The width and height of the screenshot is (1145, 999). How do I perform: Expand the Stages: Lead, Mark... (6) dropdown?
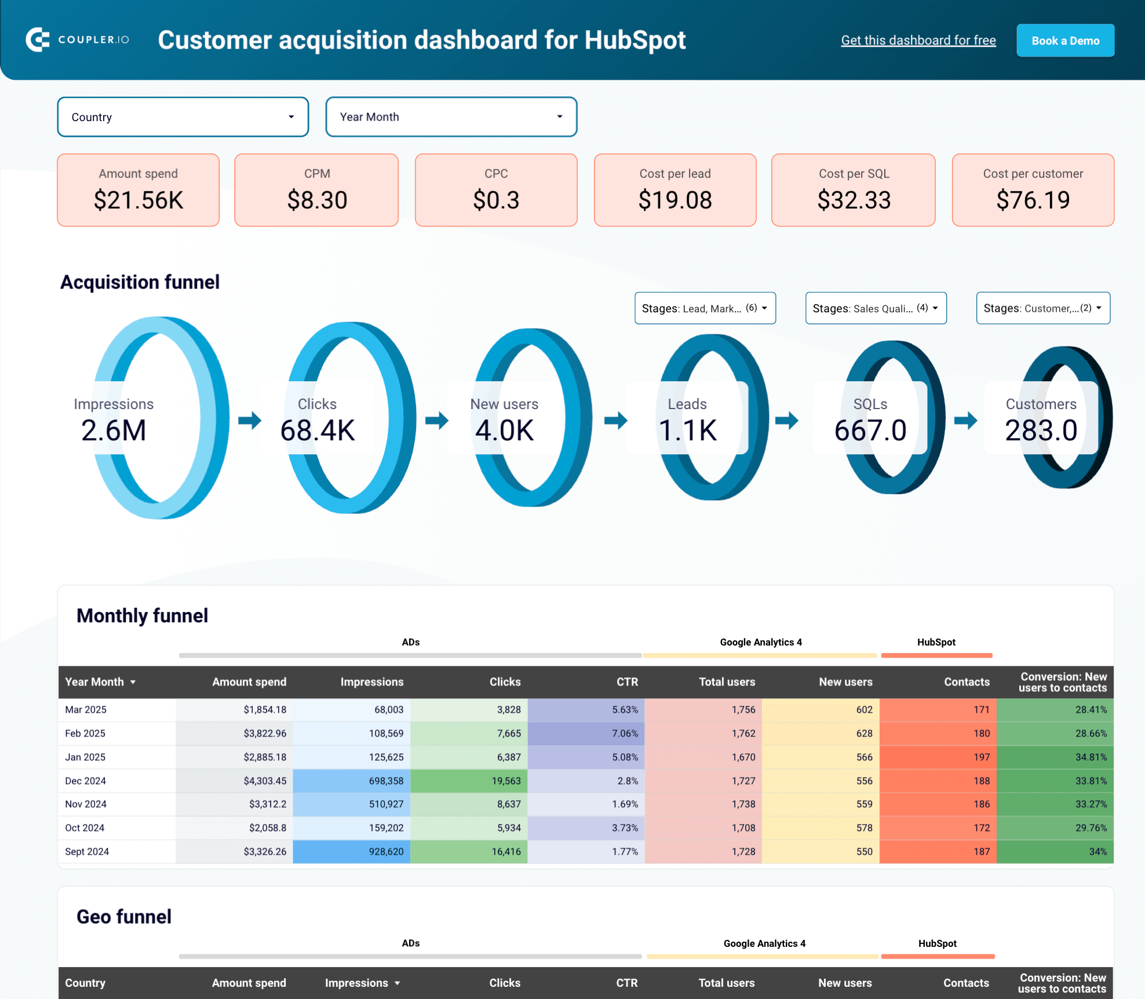coord(705,308)
